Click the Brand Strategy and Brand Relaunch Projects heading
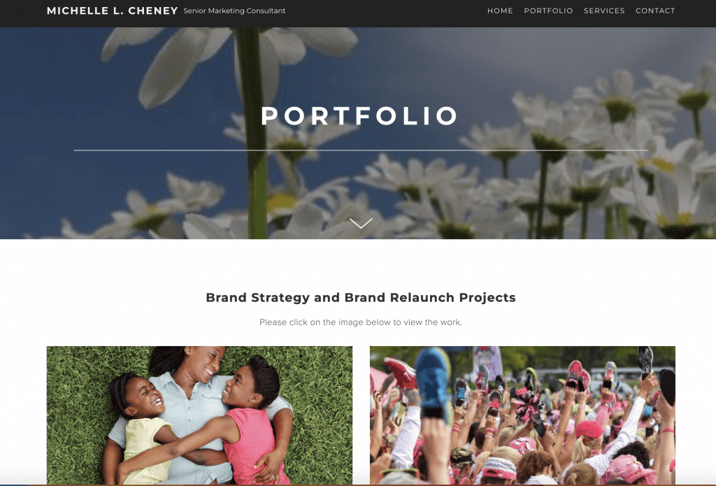This screenshot has width=716, height=486. 361,297
